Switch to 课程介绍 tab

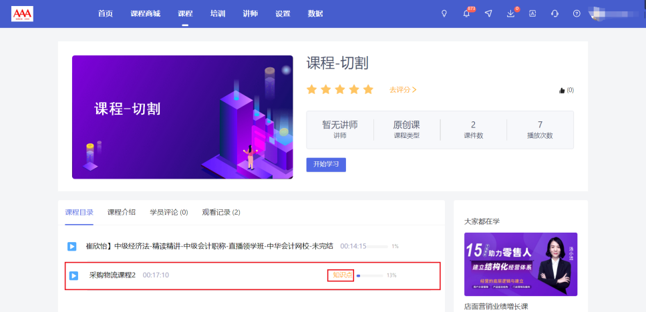click(x=122, y=213)
